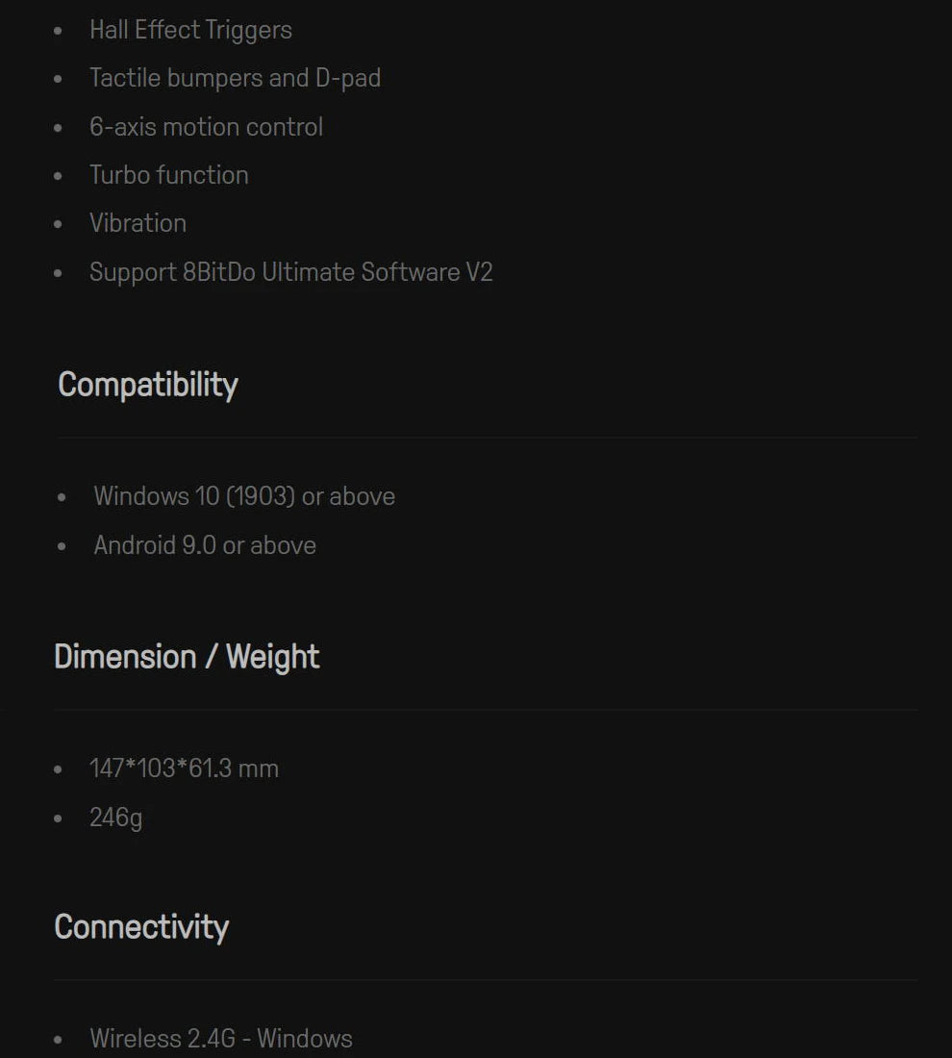Select Wireless 2.4G - Windows text
Viewport: 952px width, 1058px height.
tap(220, 1039)
